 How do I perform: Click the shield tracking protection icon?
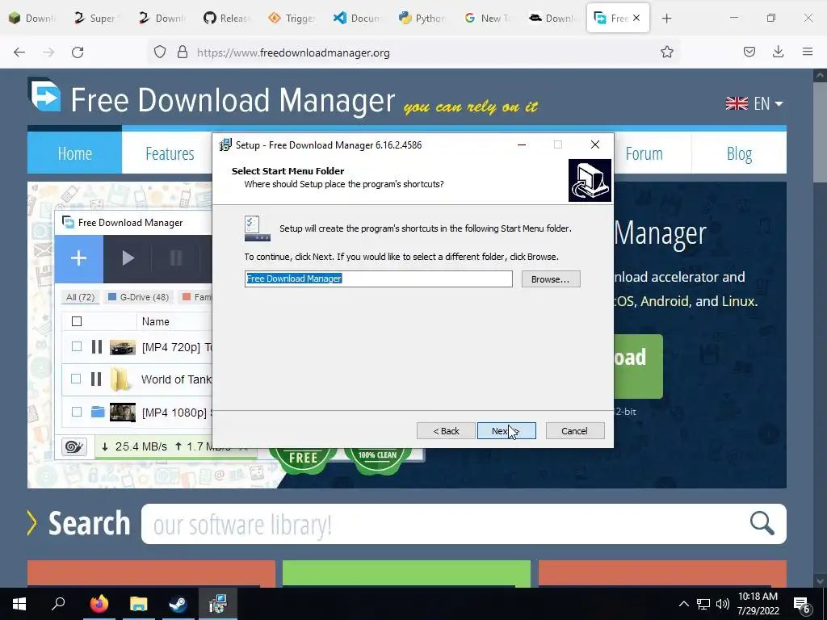(160, 52)
